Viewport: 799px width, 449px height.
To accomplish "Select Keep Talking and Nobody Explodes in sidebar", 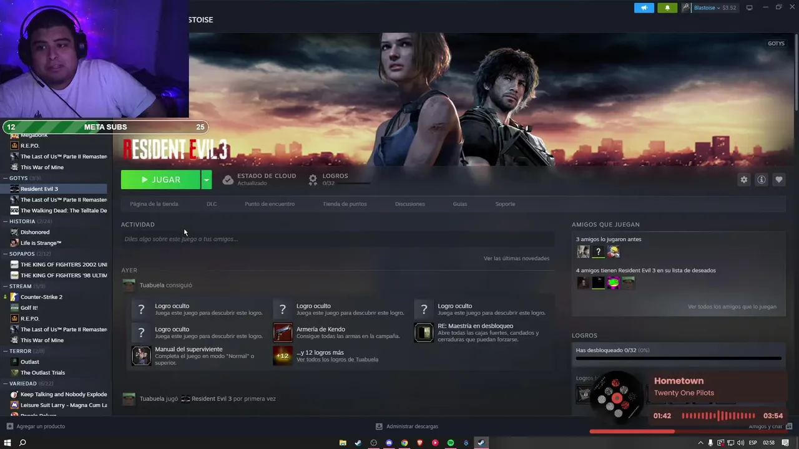I will [x=54, y=394].
